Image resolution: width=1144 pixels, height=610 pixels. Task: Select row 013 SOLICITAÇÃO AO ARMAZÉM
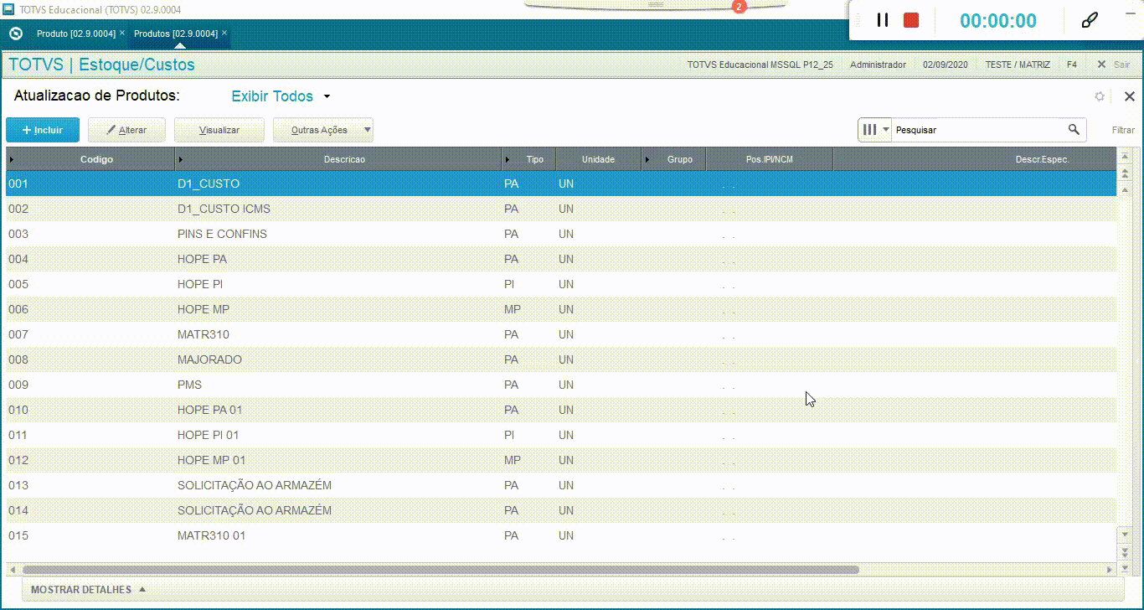[x=561, y=485]
